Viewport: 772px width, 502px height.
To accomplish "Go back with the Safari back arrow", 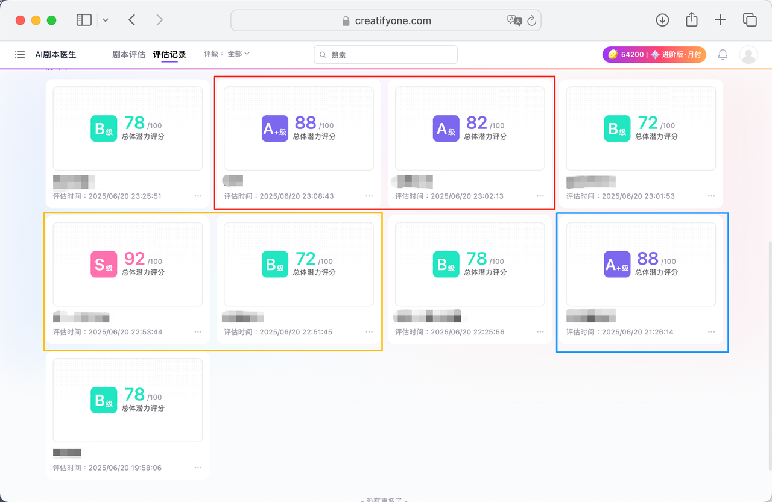I will pos(132,20).
